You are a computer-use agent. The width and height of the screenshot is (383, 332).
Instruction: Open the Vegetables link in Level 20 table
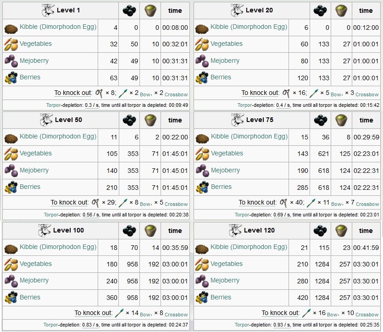point(227,44)
